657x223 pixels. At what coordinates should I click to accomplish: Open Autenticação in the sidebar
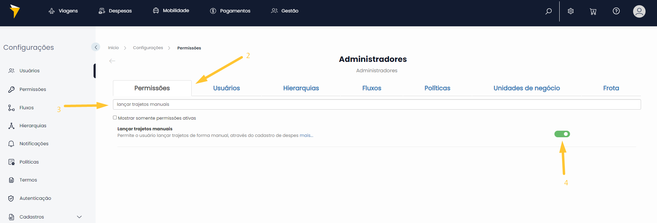point(35,198)
